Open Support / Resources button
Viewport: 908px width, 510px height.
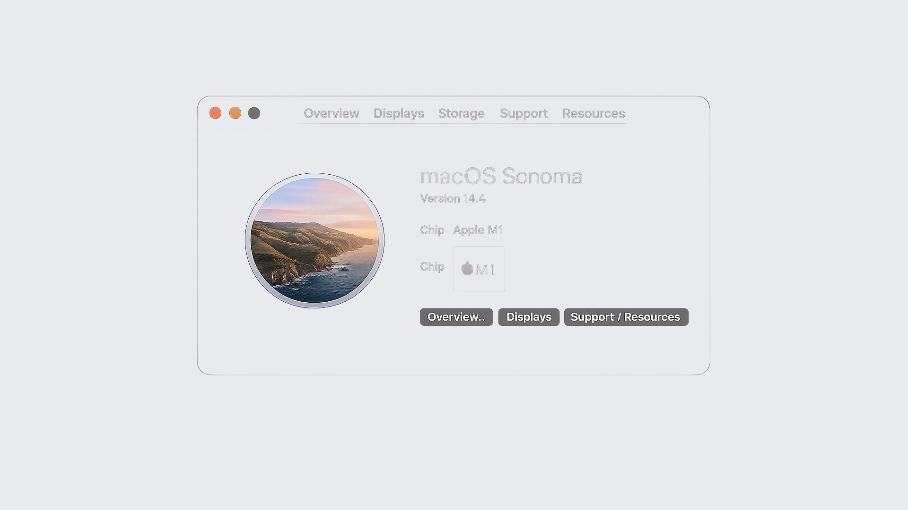[x=626, y=317]
